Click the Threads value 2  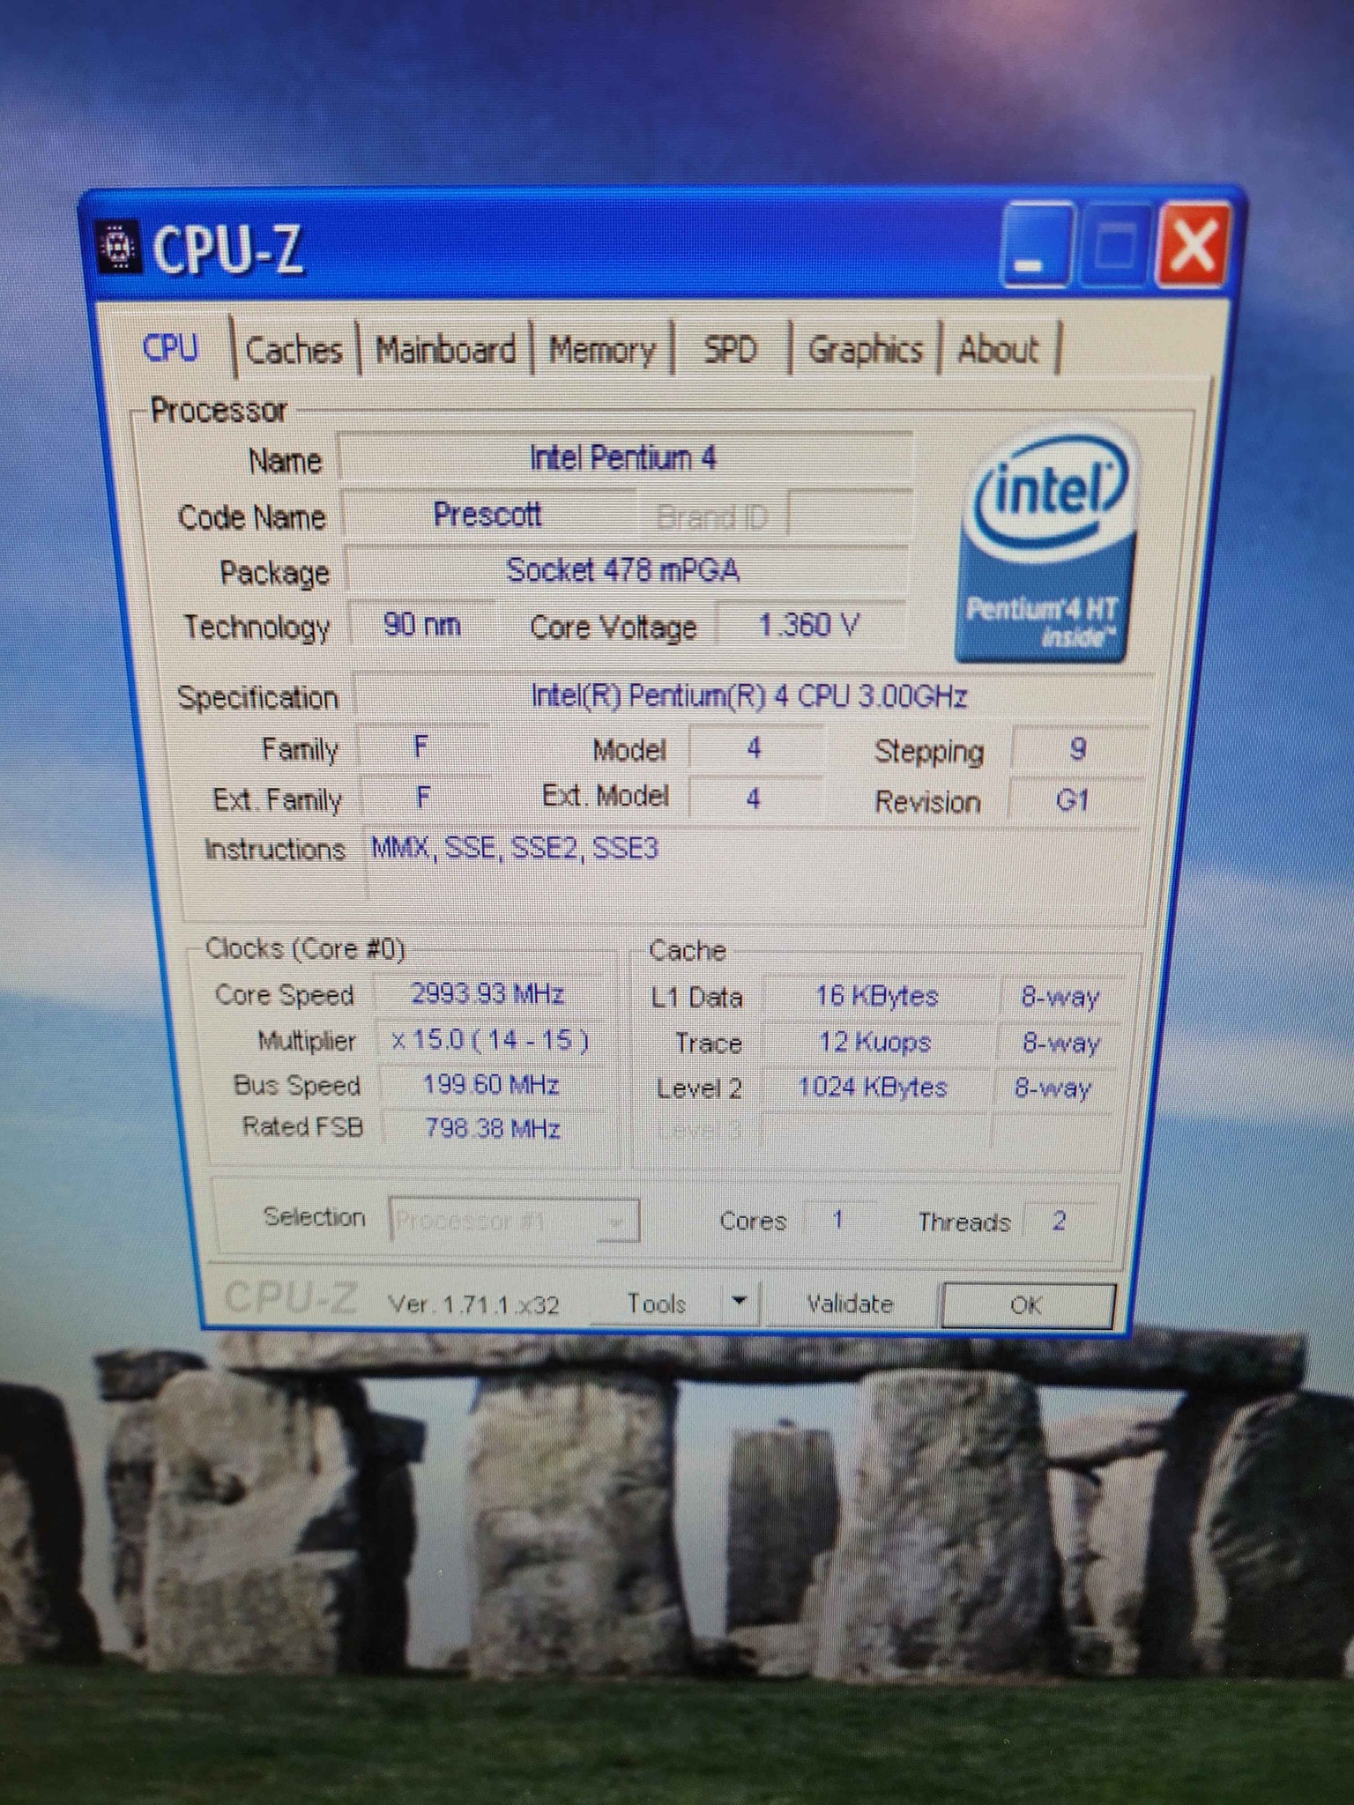tap(1060, 1222)
